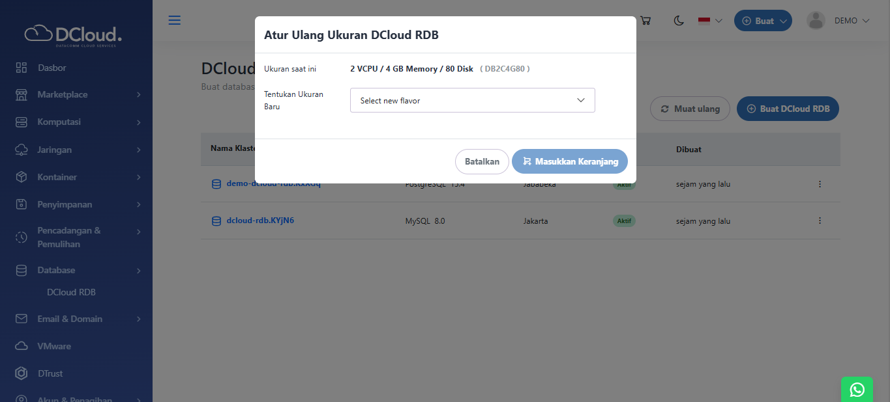Click the WhatsApp chat icon

[857, 389]
